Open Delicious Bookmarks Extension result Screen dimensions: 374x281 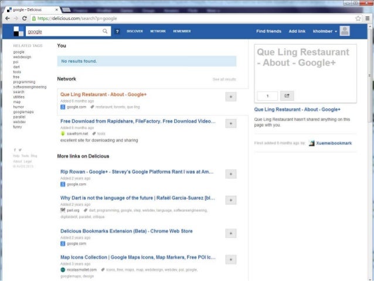tap(127, 231)
